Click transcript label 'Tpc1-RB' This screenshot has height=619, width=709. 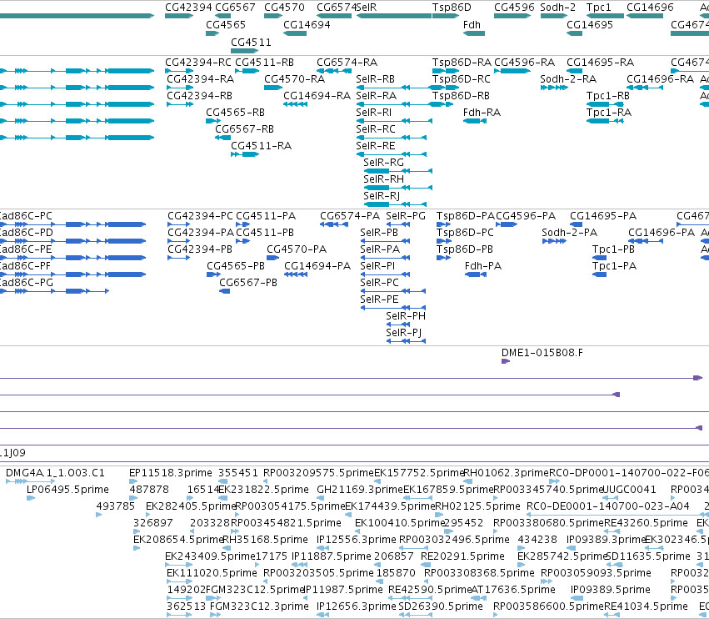[x=608, y=96]
